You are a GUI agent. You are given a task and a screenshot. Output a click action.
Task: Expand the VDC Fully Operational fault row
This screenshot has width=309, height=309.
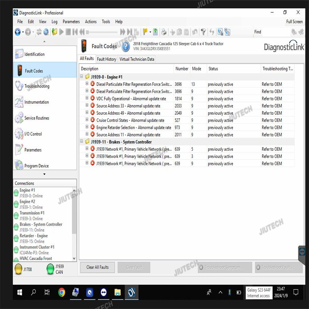(87, 99)
